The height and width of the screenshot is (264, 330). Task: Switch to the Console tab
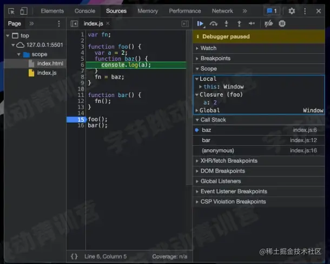pos(85,11)
